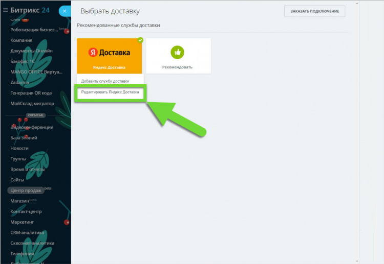Open Время и отчеты in the sidebar
The image size is (384, 264).
pos(28,169)
